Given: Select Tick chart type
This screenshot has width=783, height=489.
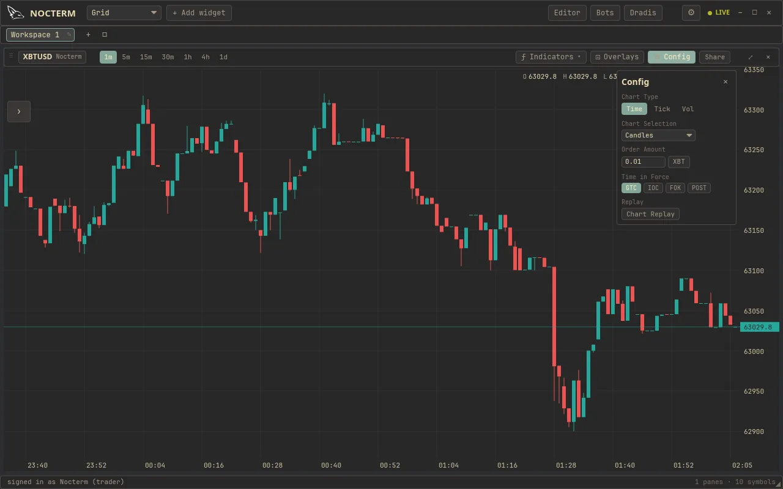Looking at the screenshot, I should 662,109.
